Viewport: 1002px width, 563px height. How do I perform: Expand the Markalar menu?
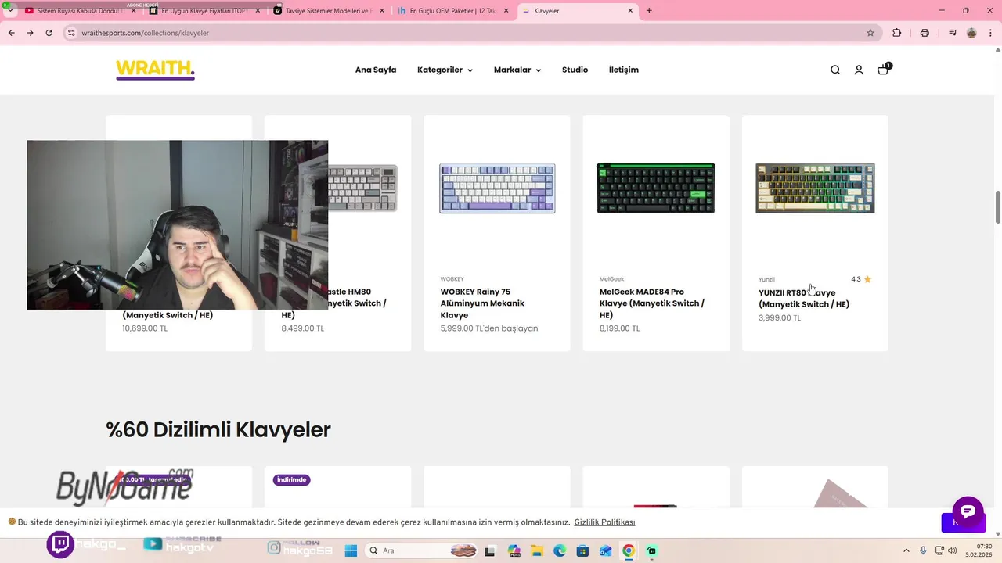click(517, 70)
